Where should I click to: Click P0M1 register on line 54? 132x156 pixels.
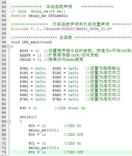tap(24, 69)
